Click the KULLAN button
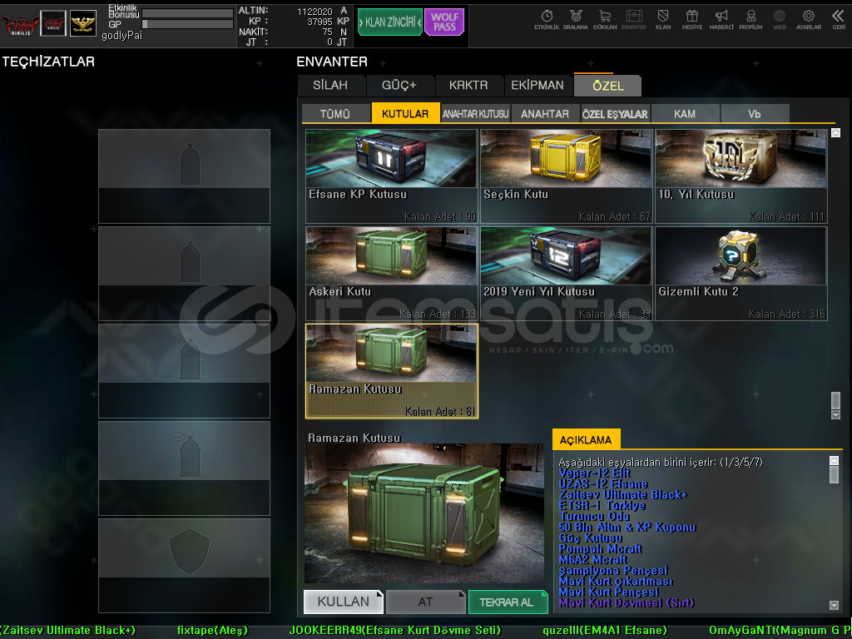The height and width of the screenshot is (639, 852). click(344, 602)
